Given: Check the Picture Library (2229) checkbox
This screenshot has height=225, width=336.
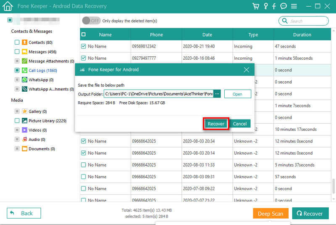Looking at the screenshot, I should (x=17, y=121).
